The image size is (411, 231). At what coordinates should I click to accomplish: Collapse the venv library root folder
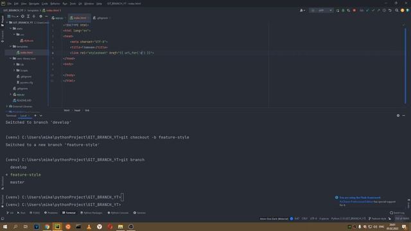pos(11,58)
